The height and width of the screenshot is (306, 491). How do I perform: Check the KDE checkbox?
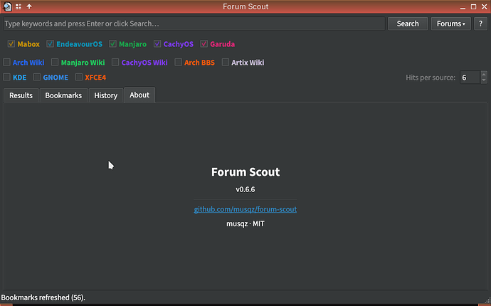[x=6, y=77]
